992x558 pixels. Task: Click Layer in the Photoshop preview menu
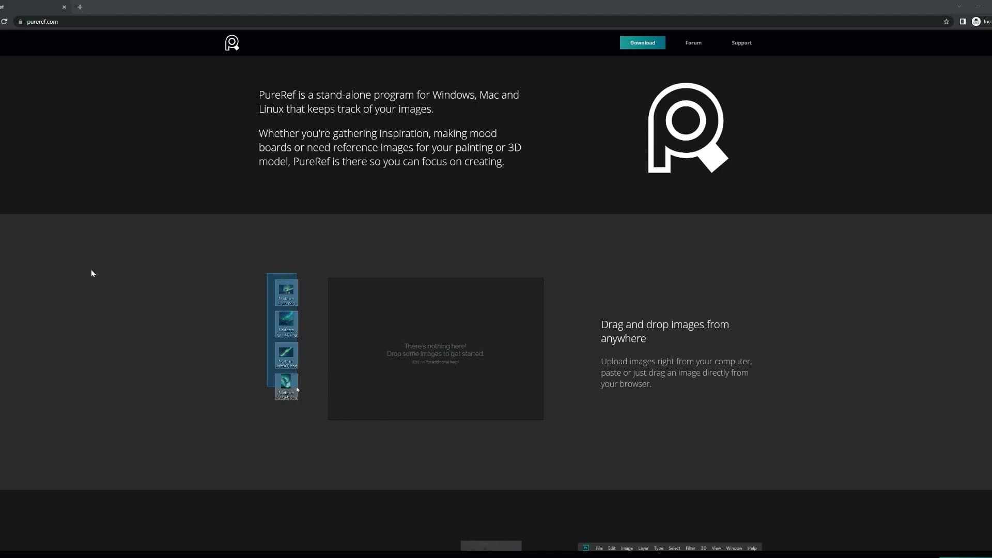pos(643,548)
